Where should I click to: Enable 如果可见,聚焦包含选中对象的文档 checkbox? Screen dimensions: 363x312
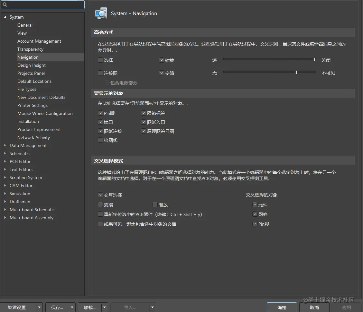pos(100,224)
